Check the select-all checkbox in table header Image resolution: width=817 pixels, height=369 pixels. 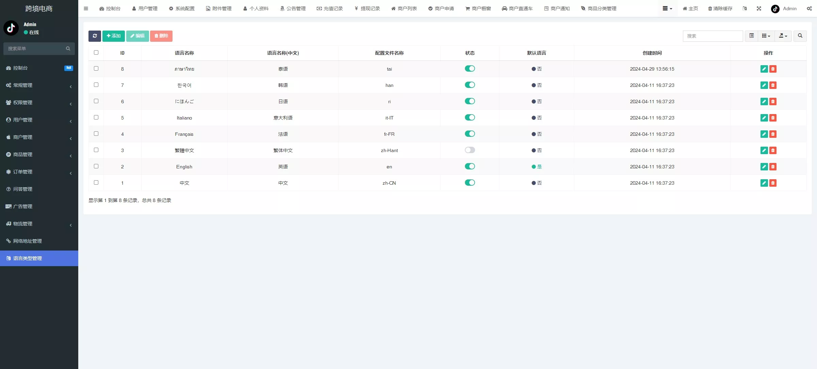point(96,53)
